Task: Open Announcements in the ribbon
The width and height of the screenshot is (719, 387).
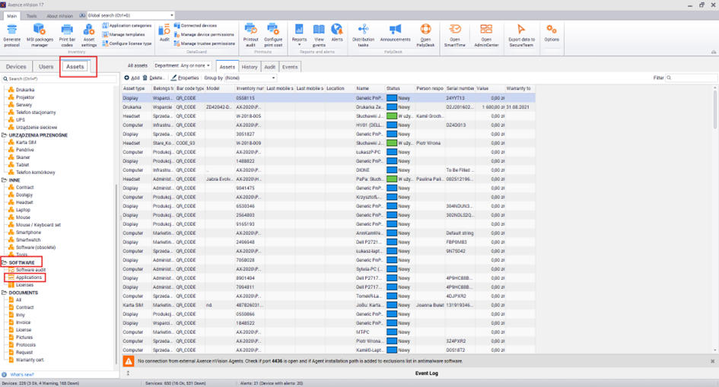Action: (x=395, y=30)
